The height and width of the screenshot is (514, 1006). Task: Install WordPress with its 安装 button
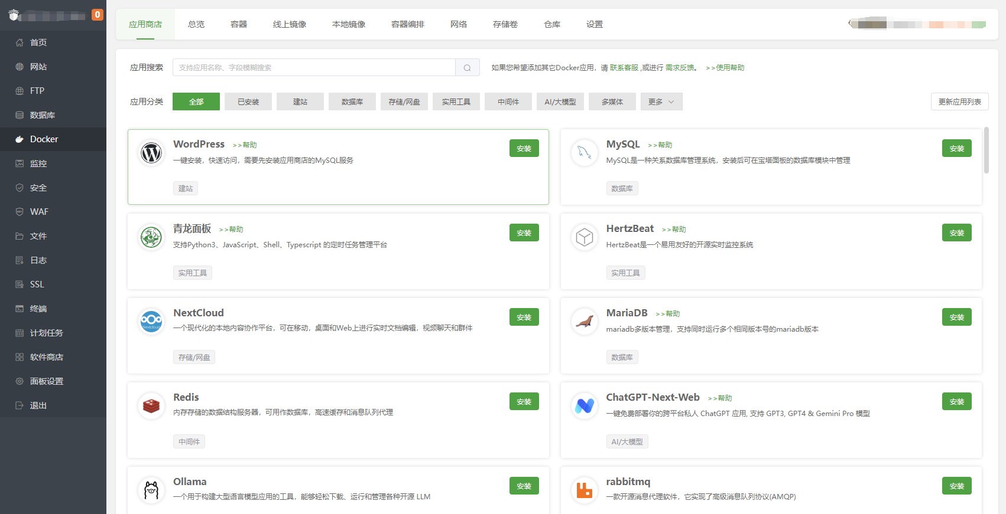(x=524, y=148)
